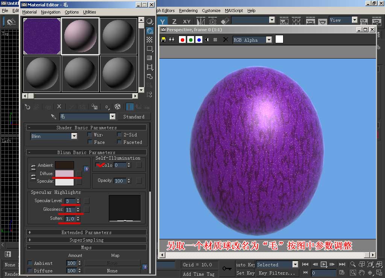Image resolution: width=385 pixels, height=278 pixels.
Task: Open the Utilities menu
Action: click(x=89, y=12)
